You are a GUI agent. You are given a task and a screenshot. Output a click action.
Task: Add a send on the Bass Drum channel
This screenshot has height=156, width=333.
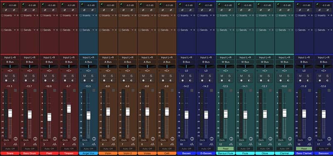37,30
